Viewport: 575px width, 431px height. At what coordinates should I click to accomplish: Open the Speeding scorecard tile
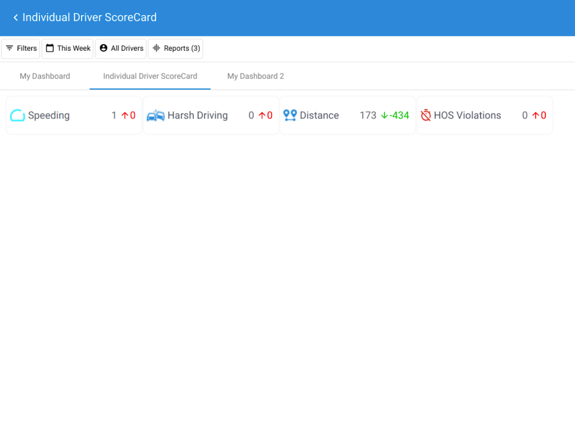[74, 115]
